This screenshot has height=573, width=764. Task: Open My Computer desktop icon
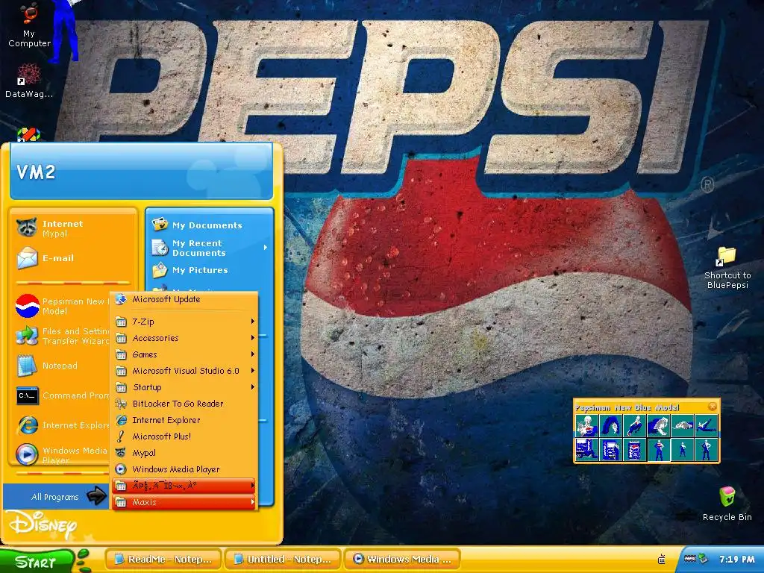[29, 25]
